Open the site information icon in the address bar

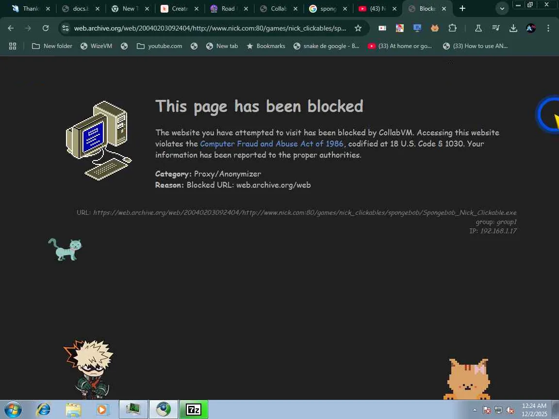(x=65, y=28)
